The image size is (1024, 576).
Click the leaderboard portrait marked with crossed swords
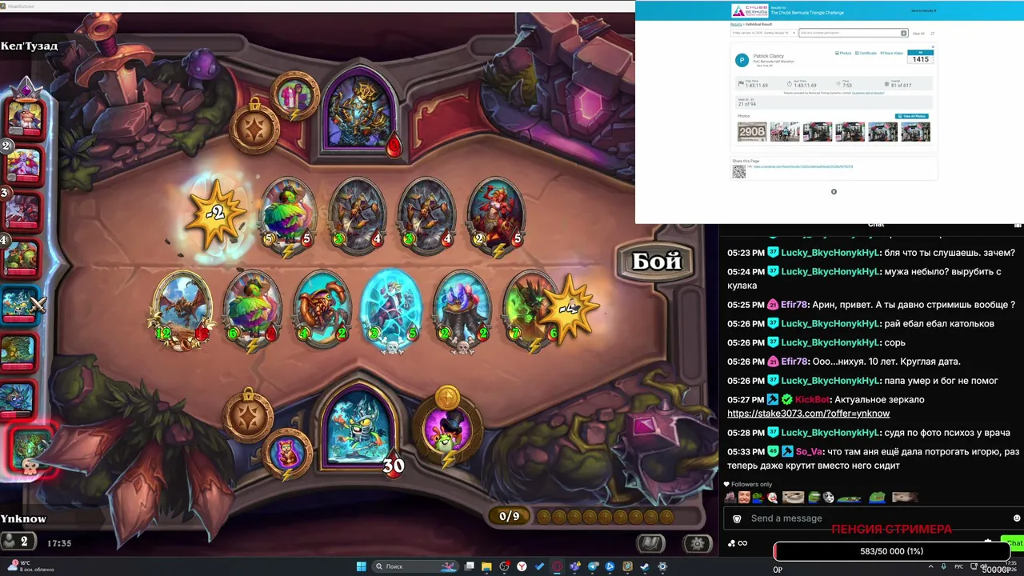coord(22,304)
